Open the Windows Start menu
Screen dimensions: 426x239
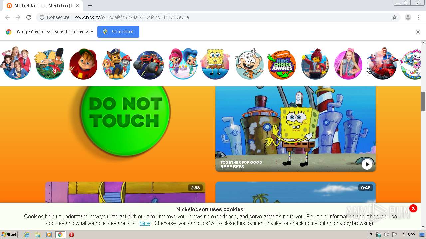(x=9, y=235)
